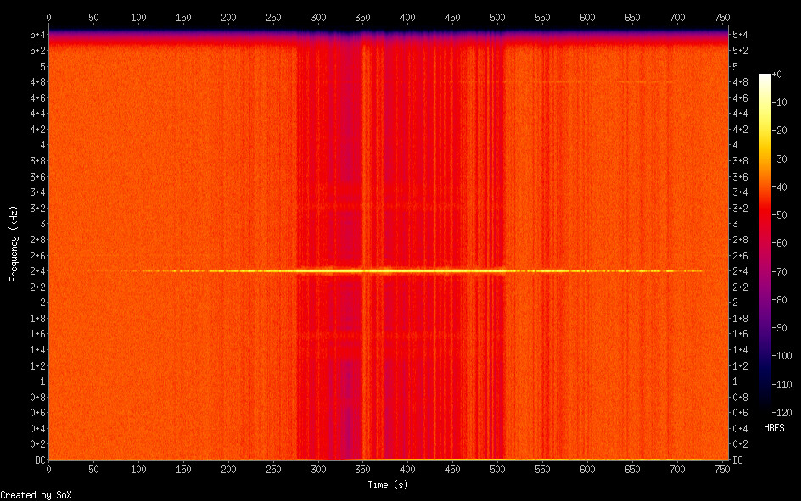
Task: Click the 5.4 kHz label on the right axis
Action: 740,34
